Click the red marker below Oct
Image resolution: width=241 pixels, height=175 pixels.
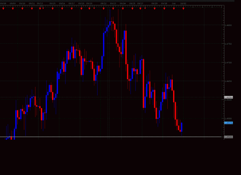click(174, 9)
